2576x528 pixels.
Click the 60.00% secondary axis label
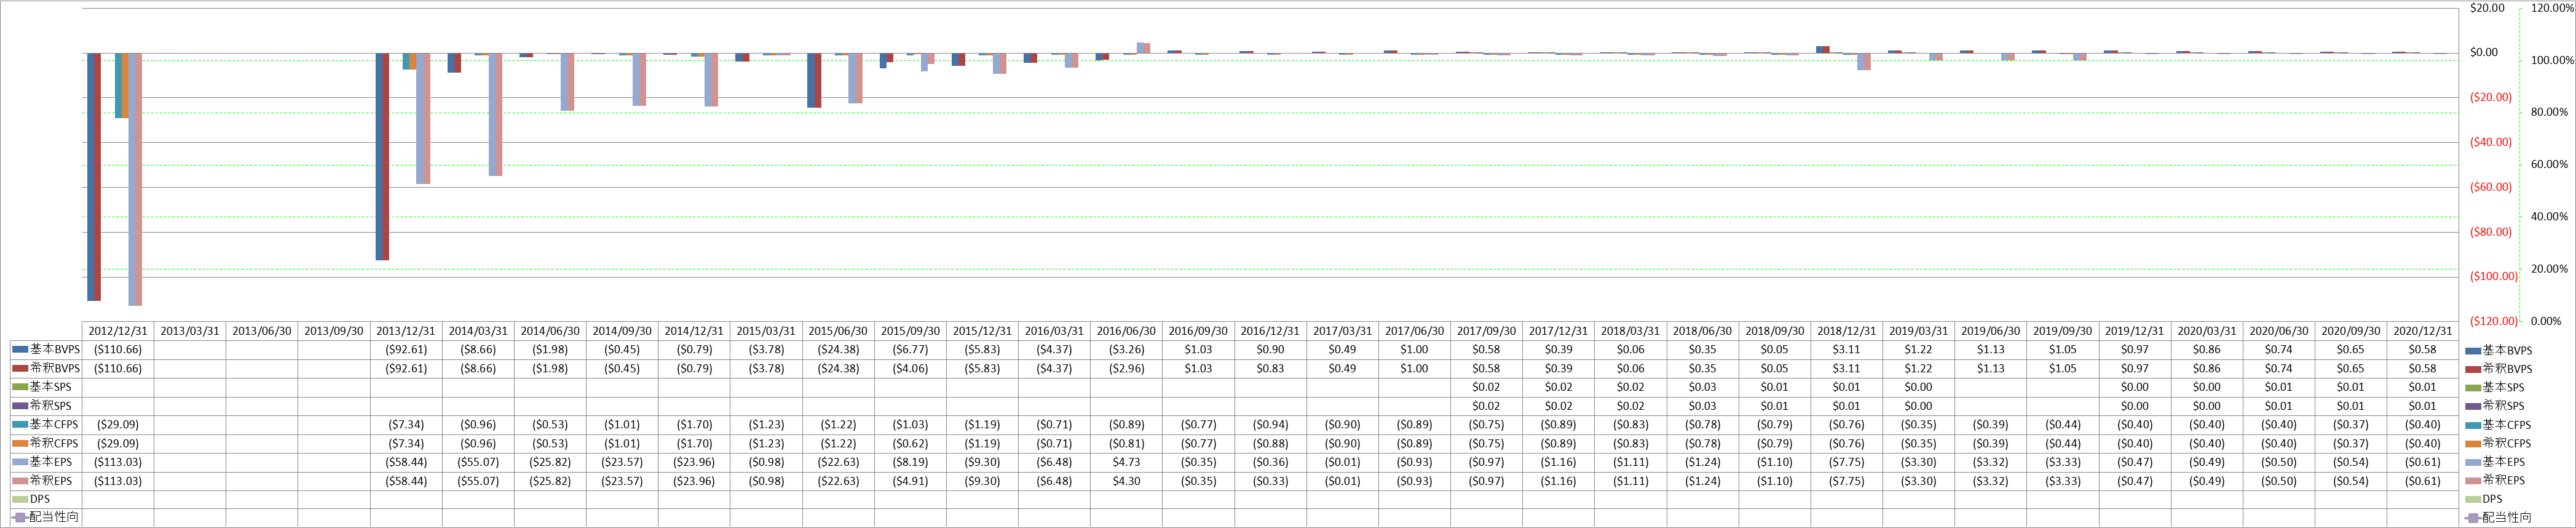coord(2549,164)
